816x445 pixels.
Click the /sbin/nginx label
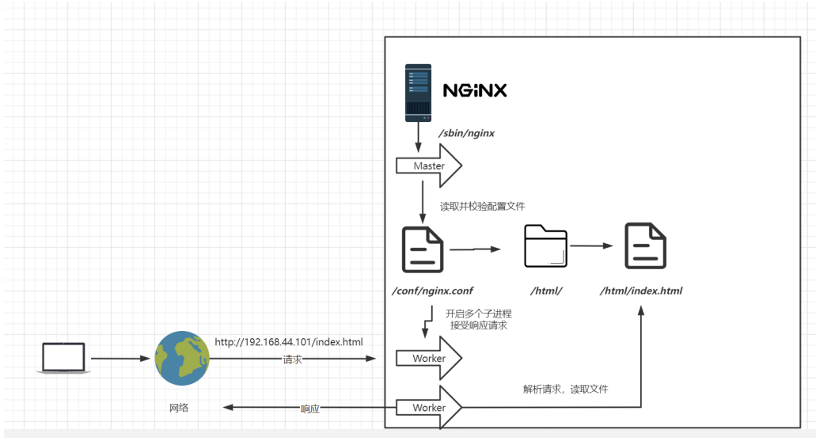click(466, 133)
